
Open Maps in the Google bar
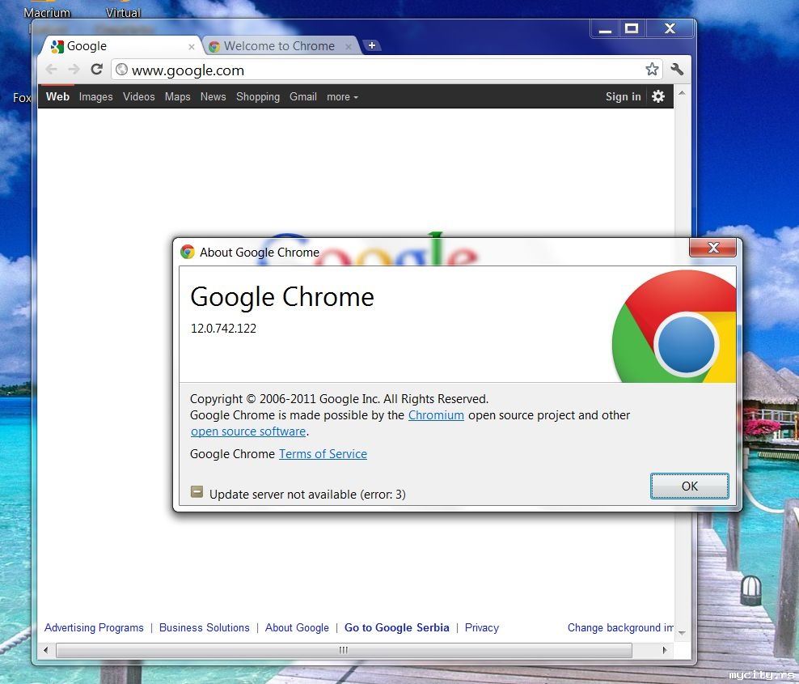[177, 97]
